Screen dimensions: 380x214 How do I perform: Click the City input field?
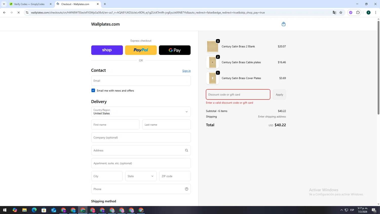click(107, 176)
